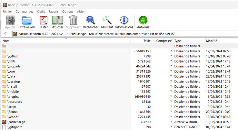This screenshot has width=238, height=130.
Task: Open the Rechercher magnifier tool
Action: click(x=91, y=20)
